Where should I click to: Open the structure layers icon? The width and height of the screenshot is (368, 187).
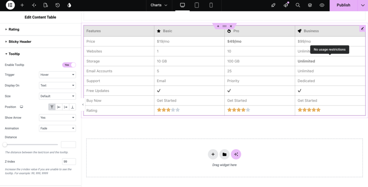(x=310, y=5)
